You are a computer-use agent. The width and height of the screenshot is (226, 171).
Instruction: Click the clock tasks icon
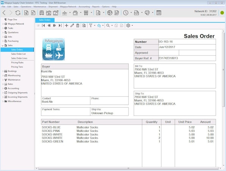pos(126,13)
